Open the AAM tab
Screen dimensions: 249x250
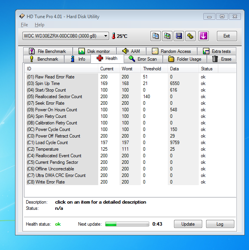(x=131, y=51)
